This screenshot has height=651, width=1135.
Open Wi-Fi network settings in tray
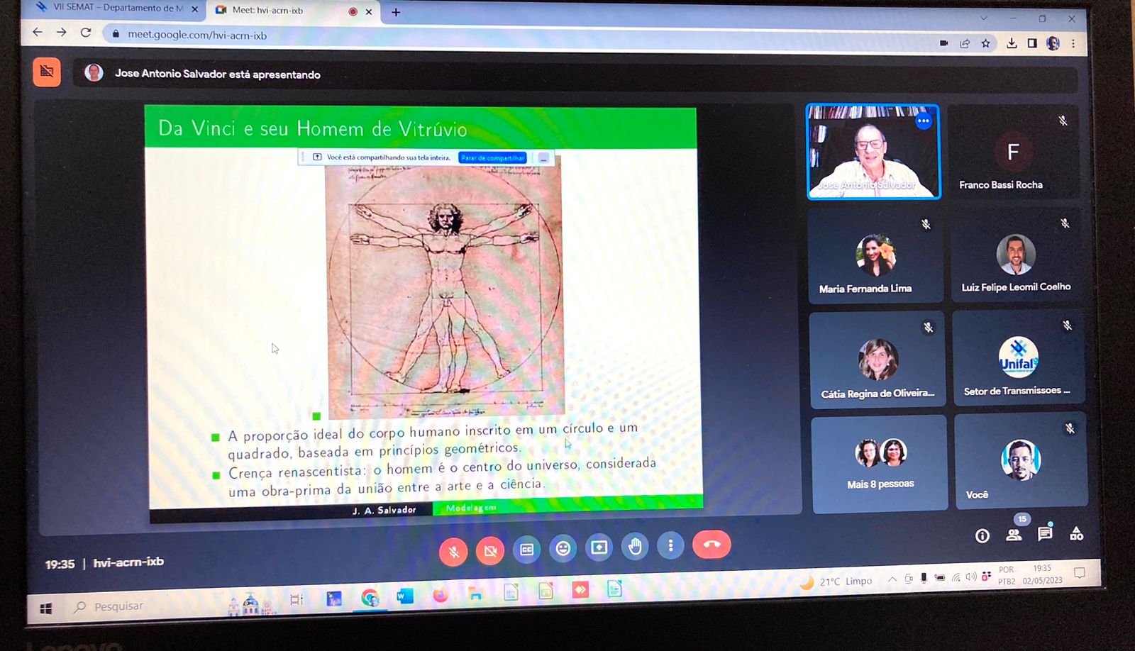click(956, 577)
